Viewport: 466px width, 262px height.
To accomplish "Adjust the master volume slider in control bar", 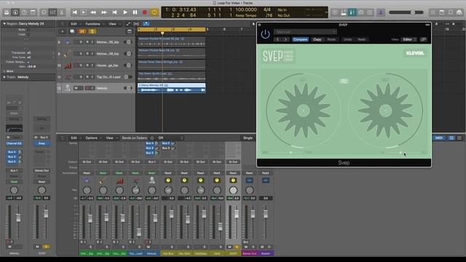I will point(406,12).
